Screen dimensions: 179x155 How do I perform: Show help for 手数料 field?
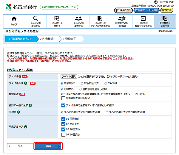tap(19, 112)
